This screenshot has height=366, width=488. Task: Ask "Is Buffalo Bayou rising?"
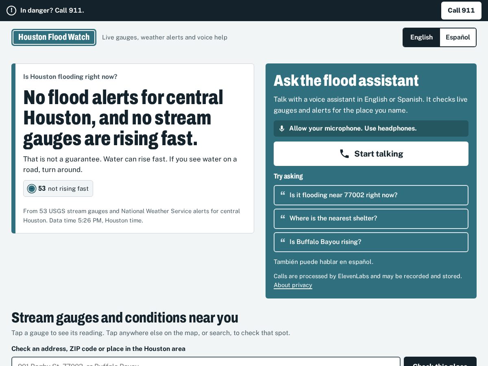371,242
